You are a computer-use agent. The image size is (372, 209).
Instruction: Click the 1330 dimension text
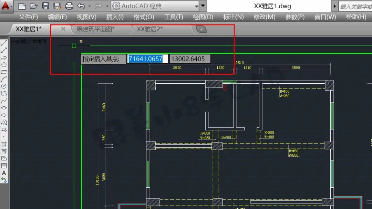click(x=220, y=67)
